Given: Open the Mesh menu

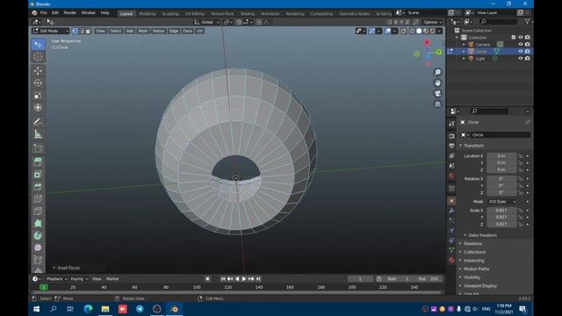Looking at the screenshot, I should (143, 32).
